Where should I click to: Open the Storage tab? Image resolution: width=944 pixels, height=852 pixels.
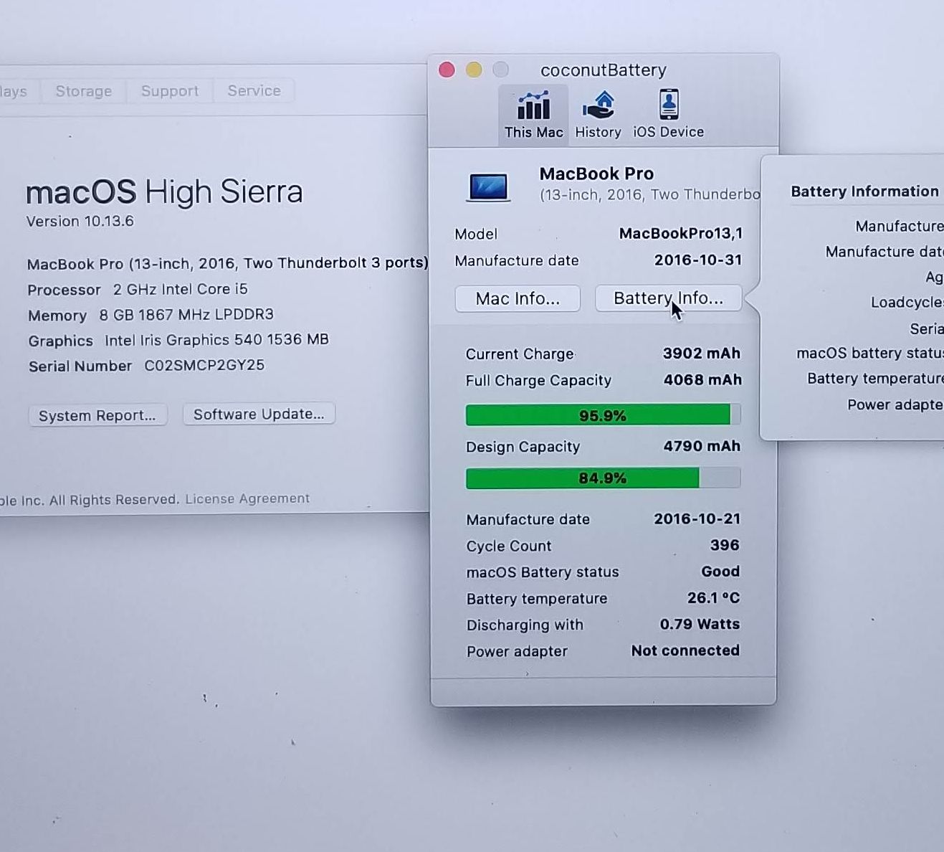[x=83, y=91]
